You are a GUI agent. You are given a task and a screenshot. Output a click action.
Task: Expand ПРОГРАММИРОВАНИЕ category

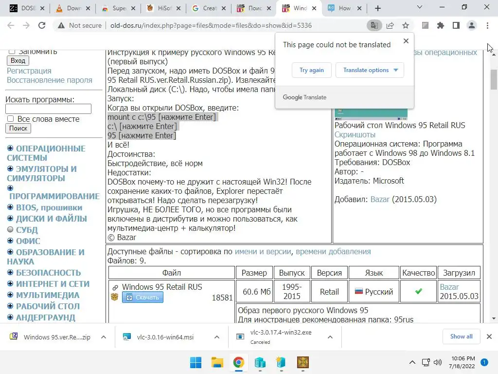(x=10, y=188)
